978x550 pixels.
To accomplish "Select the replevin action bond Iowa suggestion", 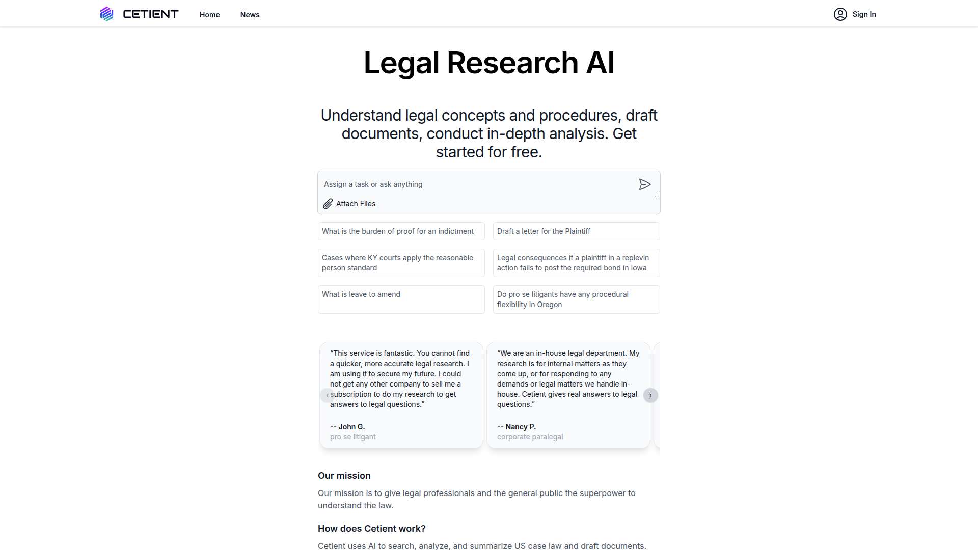I will (x=577, y=263).
